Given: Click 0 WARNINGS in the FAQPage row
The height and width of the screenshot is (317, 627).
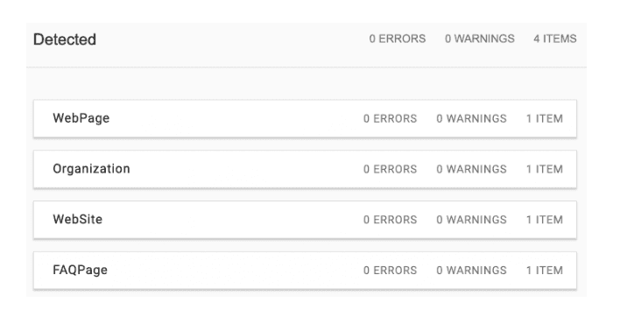Looking at the screenshot, I should tap(471, 271).
